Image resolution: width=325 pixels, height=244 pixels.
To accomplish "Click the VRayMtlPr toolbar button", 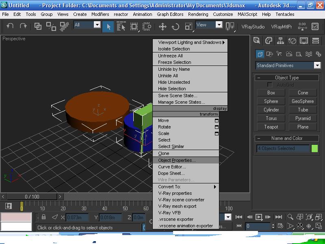I will coord(282,27).
